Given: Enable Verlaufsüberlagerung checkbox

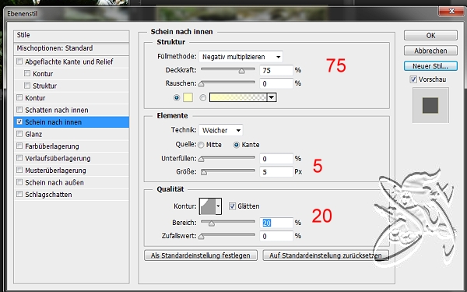Looking at the screenshot, I should (x=19, y=158).
